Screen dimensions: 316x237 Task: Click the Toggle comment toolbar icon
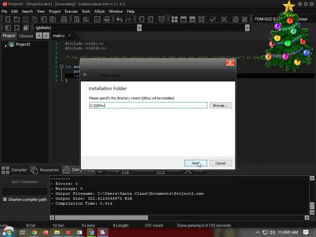[161, 19]
